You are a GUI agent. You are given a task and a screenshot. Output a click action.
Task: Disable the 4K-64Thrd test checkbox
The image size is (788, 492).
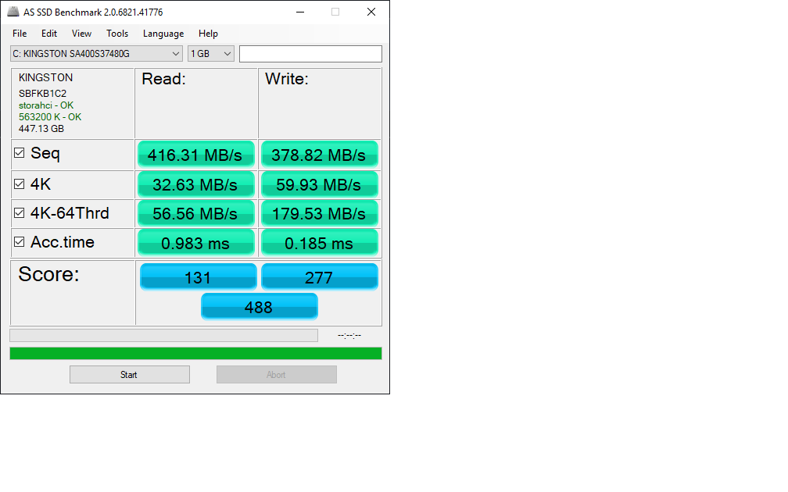pos(20,213)
